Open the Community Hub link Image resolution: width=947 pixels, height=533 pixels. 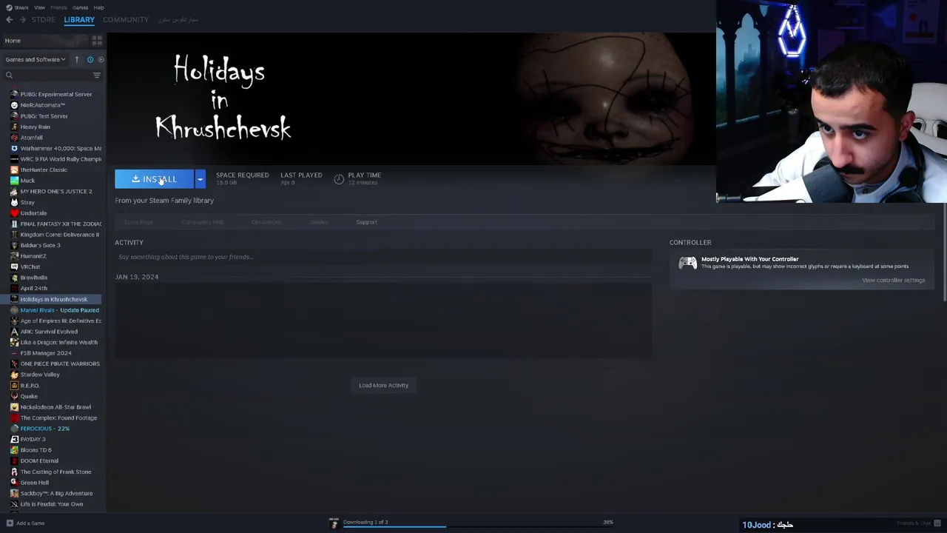[x=202, y=222]
